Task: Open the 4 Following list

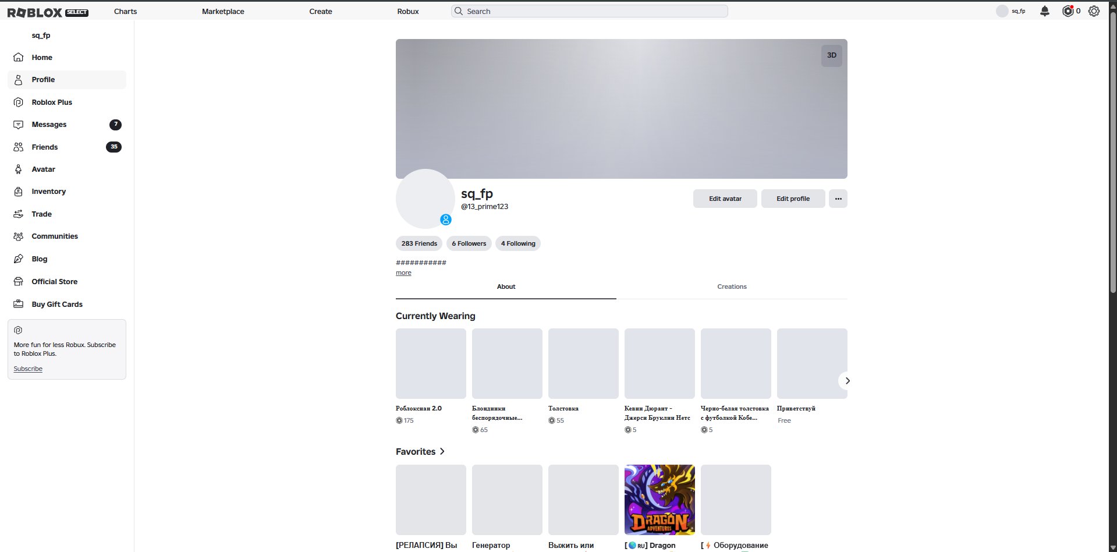Action: (x=518, y=243)
